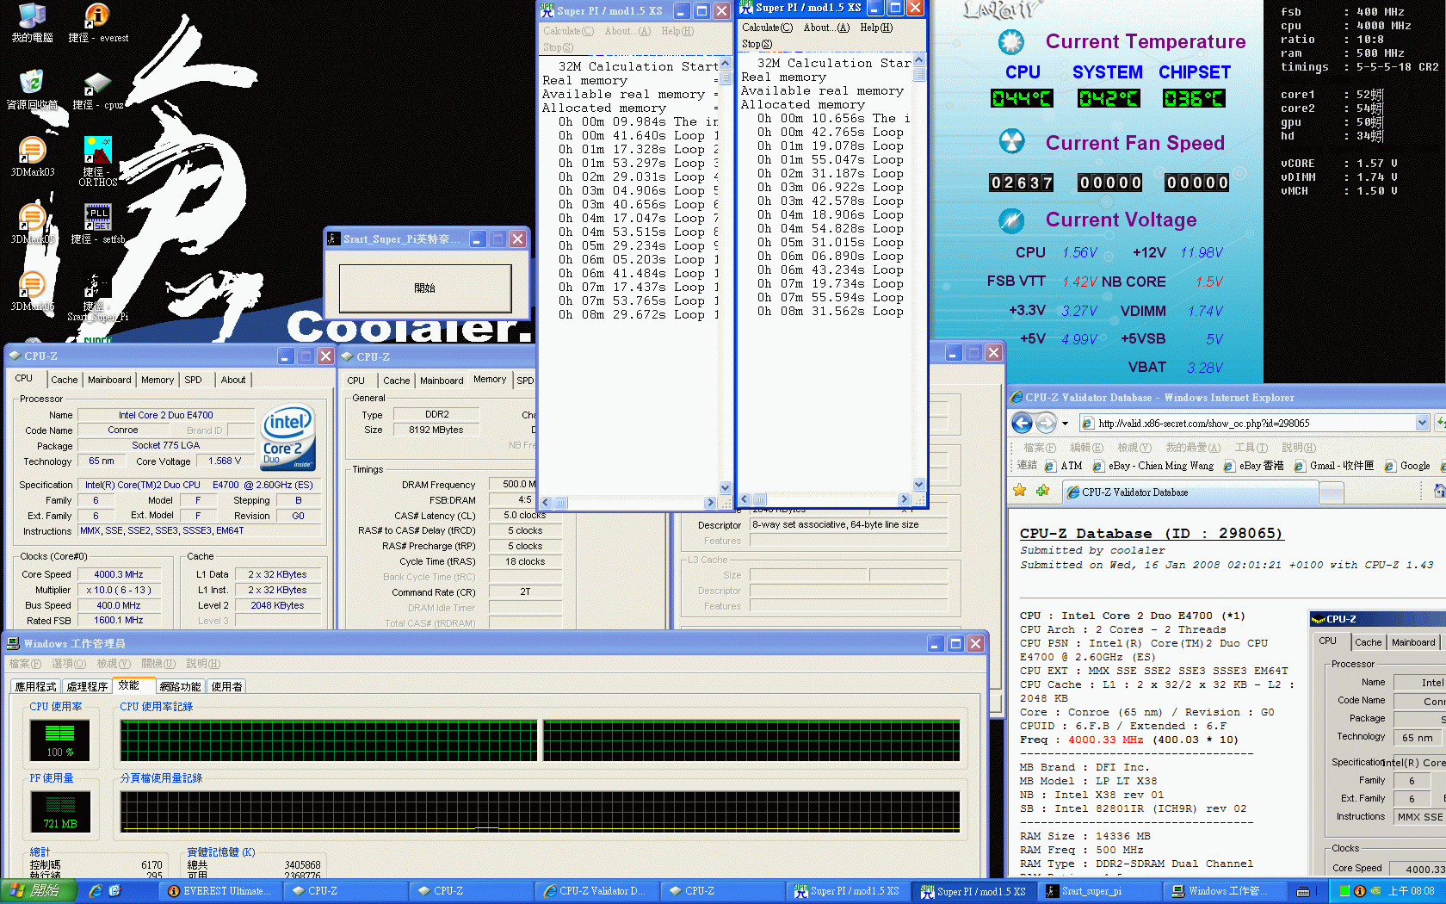This screenshot has height=904, width=1446.
Task: Click the system tray clock 上午 08:08
Action: [1411, 891]
